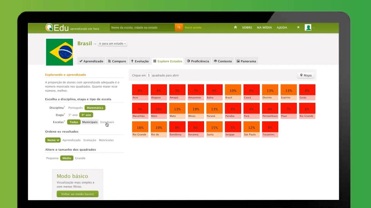Select Matemática discipline
The image size is (371, 208).
point(95,108)
